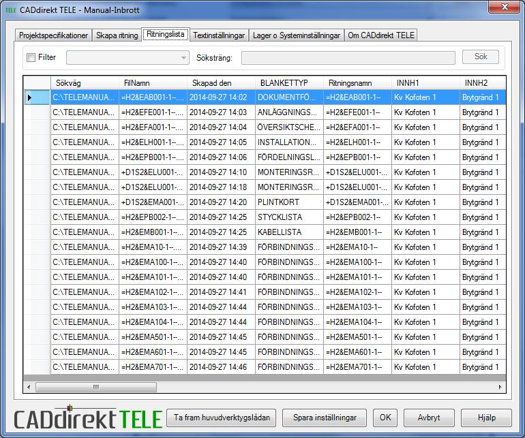Click Ritningsnamn cell =H2&EPB002-1--
The height and width of the screenshot is (438, 525).
pyautogui.click(x=357, y=217)
